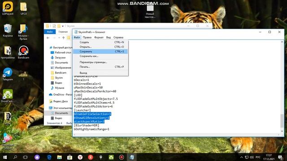Choose Параметры страницы... menu entry
287x161 pixels.
(100, 62)
